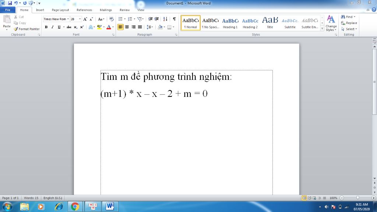This screenshot has width=377, height=212.
Task: Toggle Subscript formatting
Action: 75,27
